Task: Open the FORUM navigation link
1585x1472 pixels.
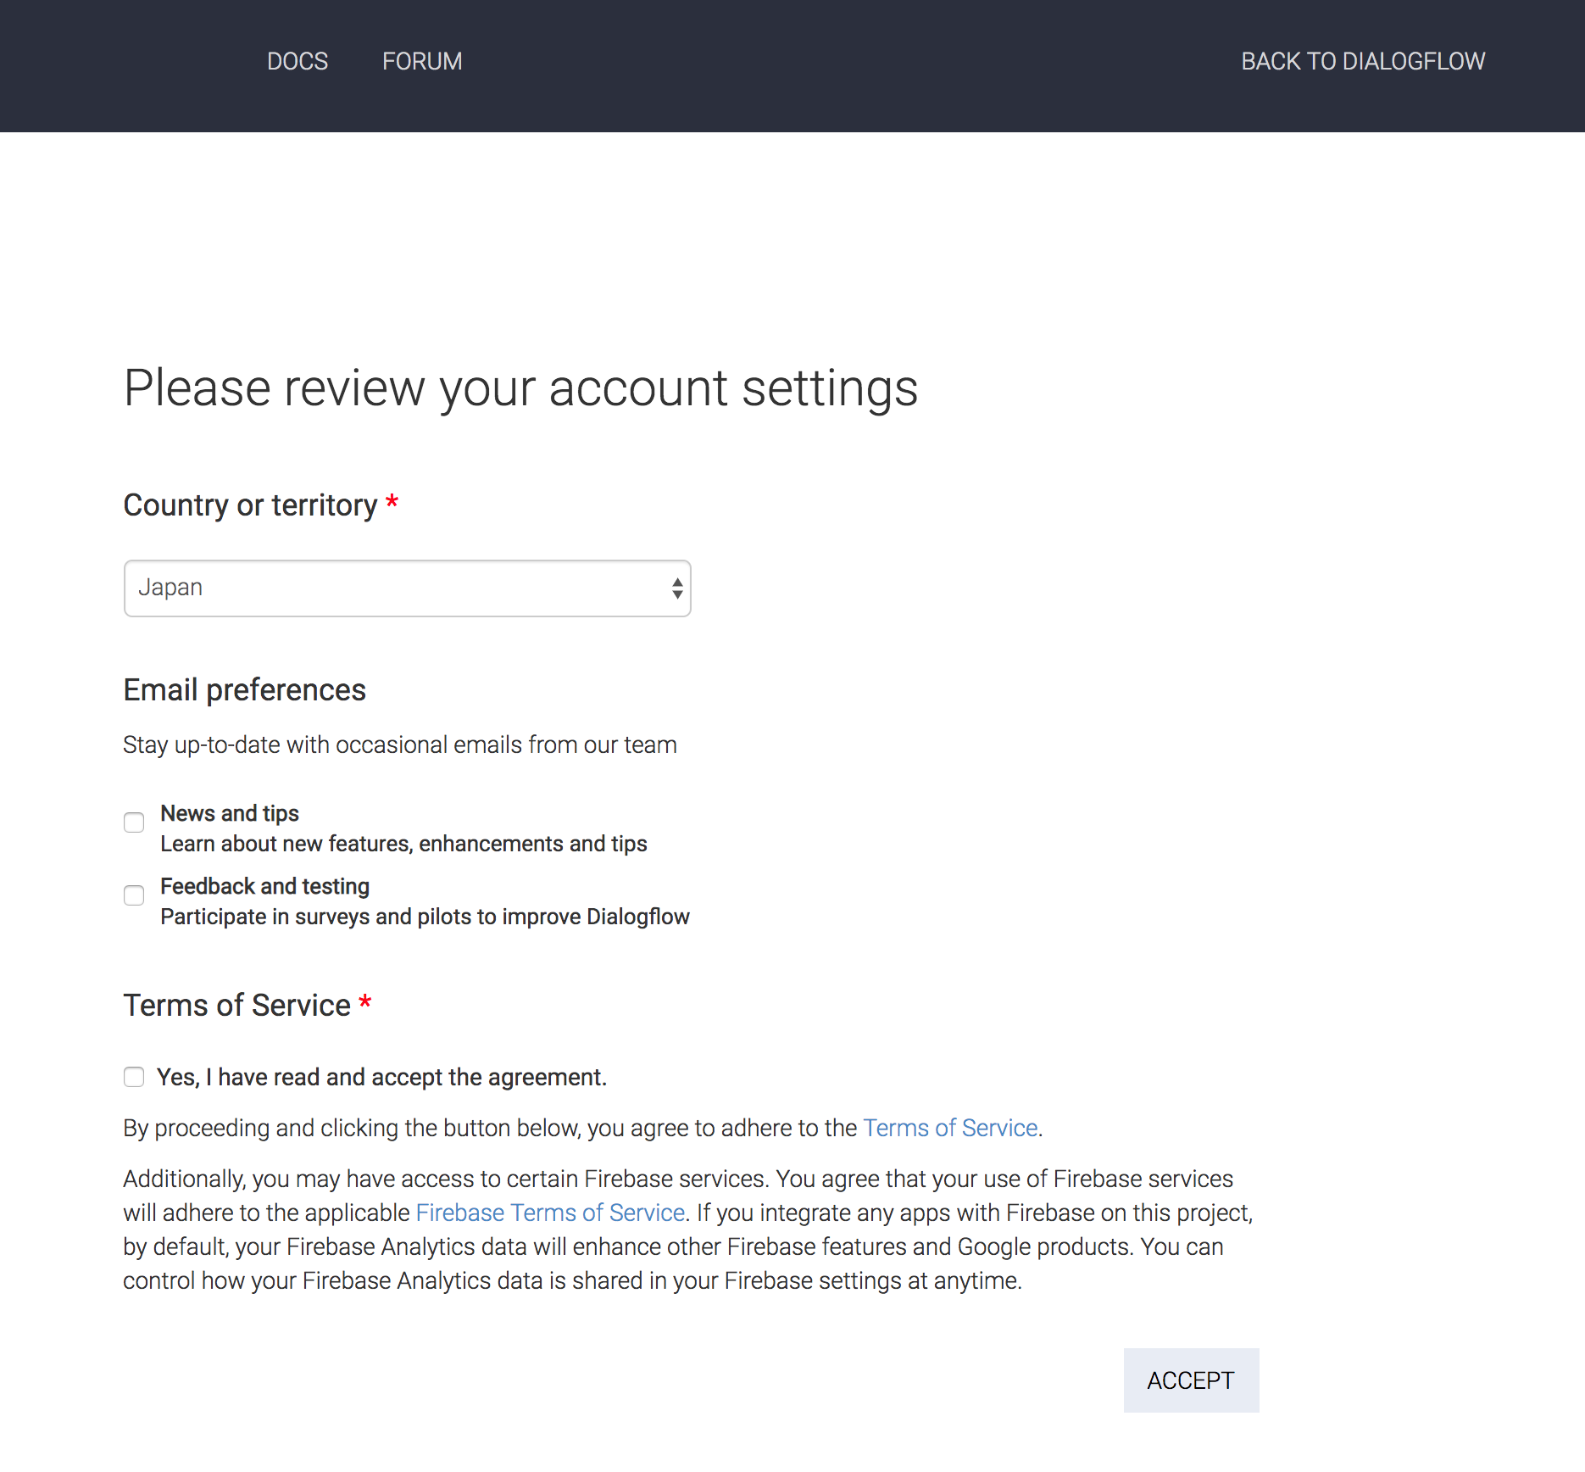Action: [422, 61]
